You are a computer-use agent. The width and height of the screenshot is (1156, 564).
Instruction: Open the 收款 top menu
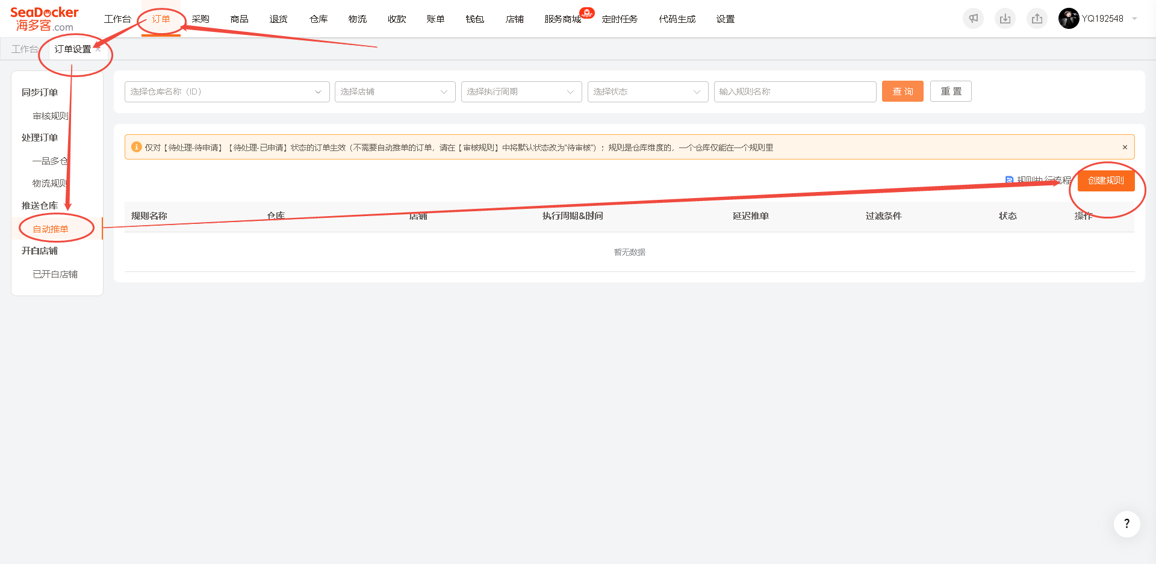(397, 19)
